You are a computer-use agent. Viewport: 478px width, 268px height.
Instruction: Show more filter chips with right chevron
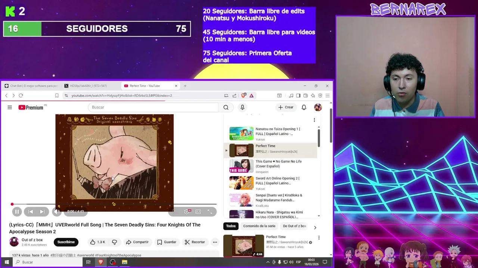pyautogui.click(x=315, y=227)
